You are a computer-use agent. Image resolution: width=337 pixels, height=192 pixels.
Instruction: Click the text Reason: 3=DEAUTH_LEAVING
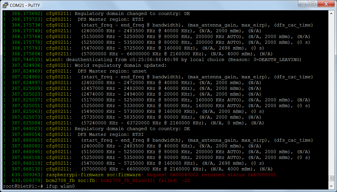tap(265, 60)
